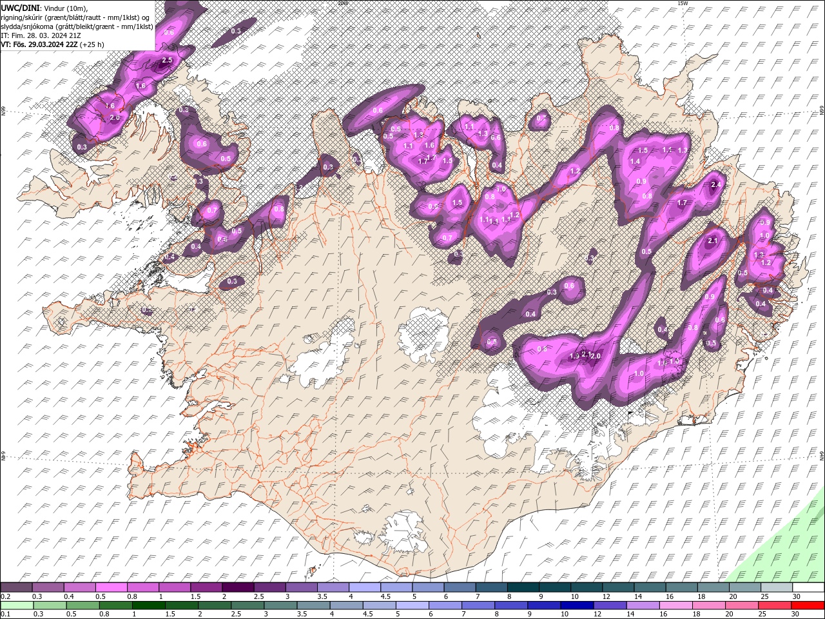Image resolution: width=825 pixels, height=619 pixels.
Task: Click the darkest green swatch labeled 1 in lower legend
Action: (148, 605)
